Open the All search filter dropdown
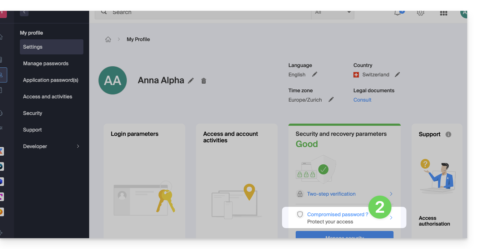 333,13
